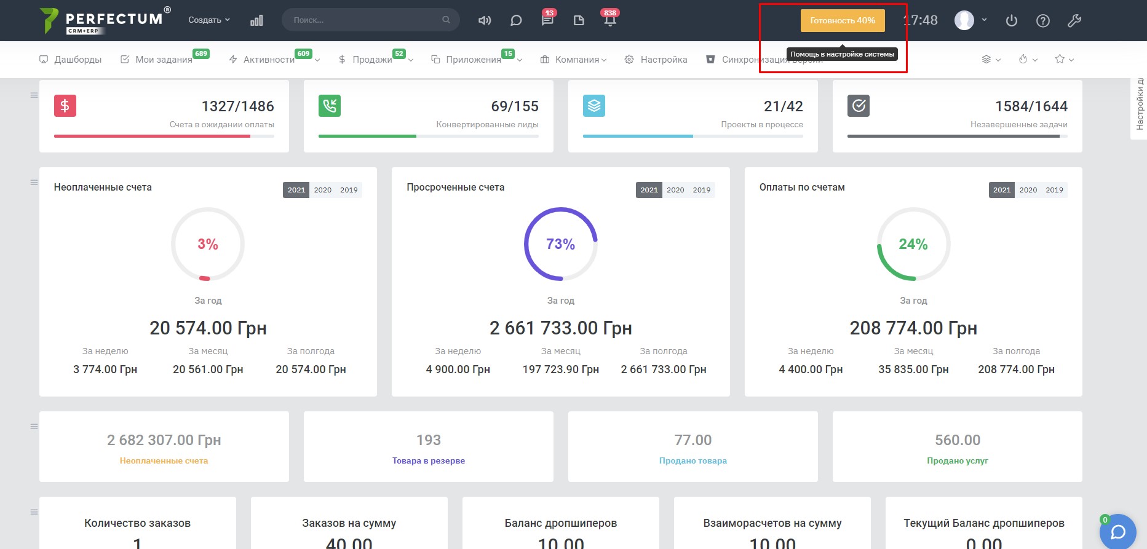The image size is (1147, 549).
Task: Click inside the Поиск search field
Action: (x=363, y=20)
